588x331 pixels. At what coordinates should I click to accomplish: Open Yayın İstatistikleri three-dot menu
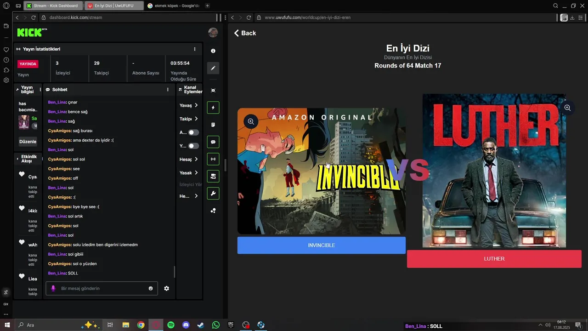[195, 49]
